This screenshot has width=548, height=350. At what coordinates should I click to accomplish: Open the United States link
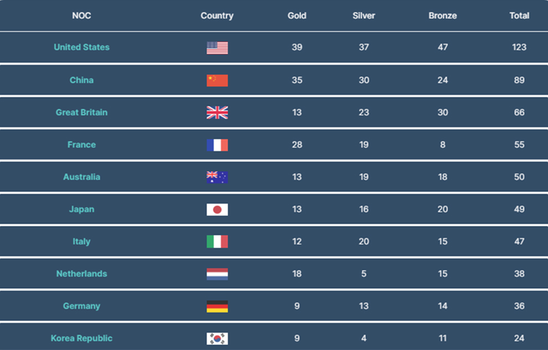click(81, 47)
